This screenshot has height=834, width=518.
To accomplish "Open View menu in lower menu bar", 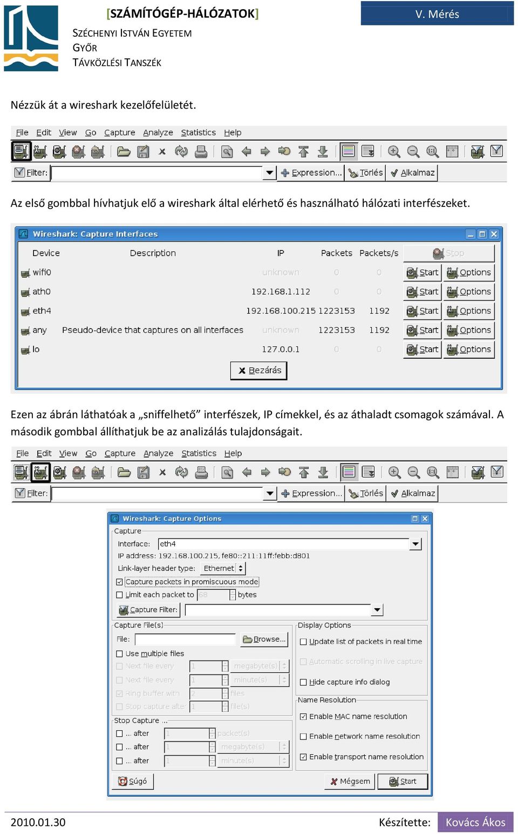I will coord(68,453).
